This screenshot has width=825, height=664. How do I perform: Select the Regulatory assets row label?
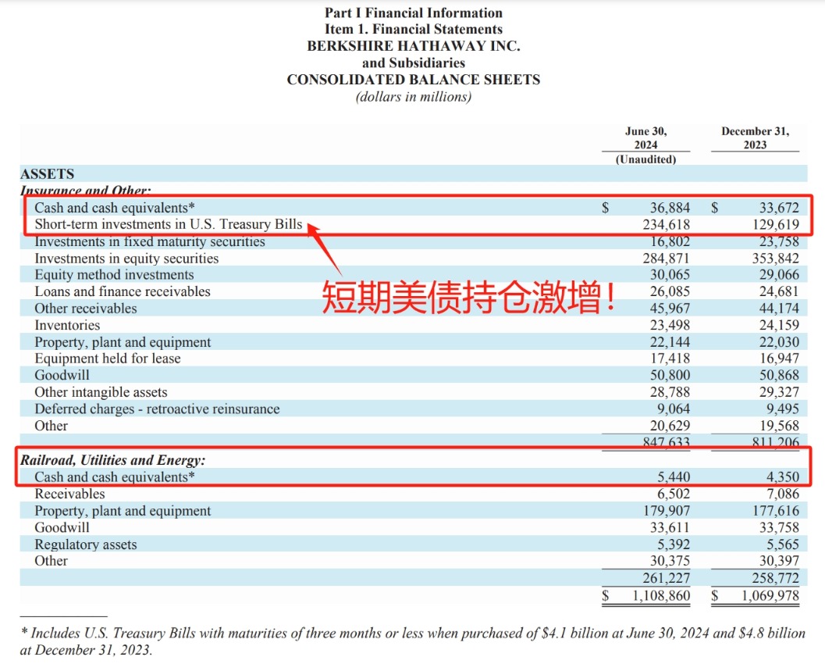point(85,544)
